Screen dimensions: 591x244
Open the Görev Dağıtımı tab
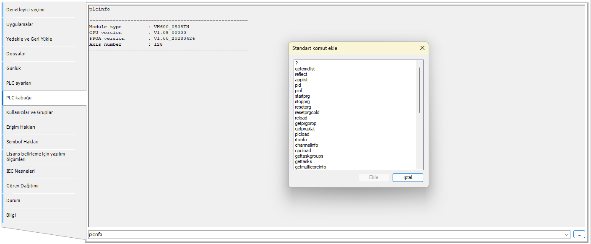tap(22, 186)
